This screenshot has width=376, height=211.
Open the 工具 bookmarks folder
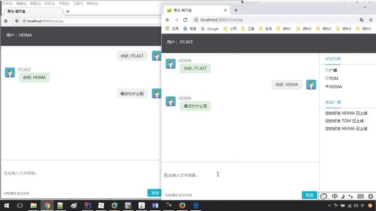pos(248,29)
